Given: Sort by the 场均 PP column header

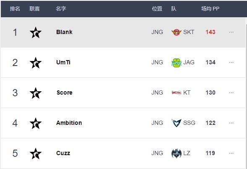Looking at the screenshot, I should [x=210, y=8].
